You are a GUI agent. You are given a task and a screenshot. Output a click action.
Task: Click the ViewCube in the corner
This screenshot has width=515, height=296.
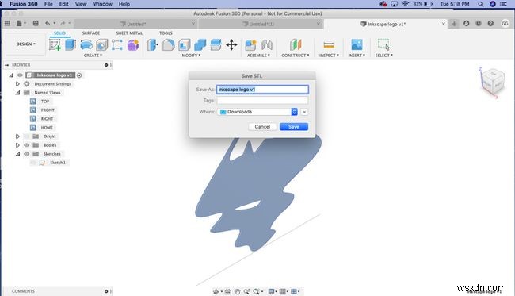[493, 81]
